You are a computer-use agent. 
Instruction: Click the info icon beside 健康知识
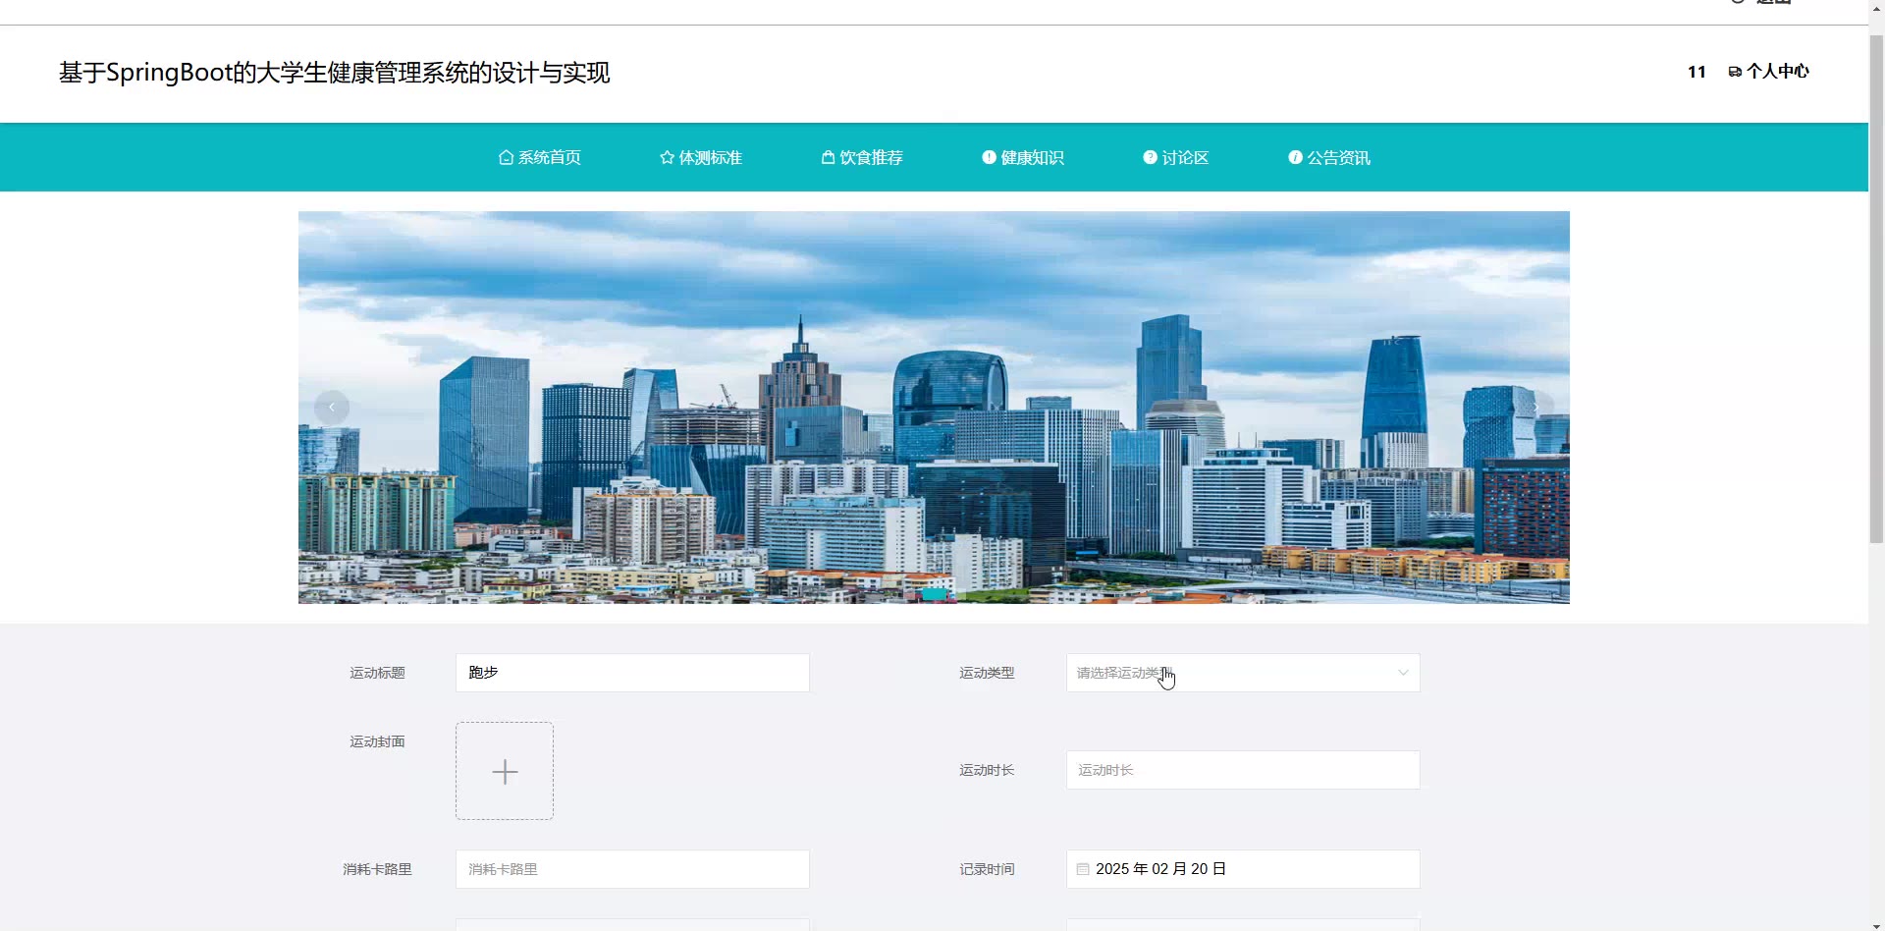(x=989, y=157)
